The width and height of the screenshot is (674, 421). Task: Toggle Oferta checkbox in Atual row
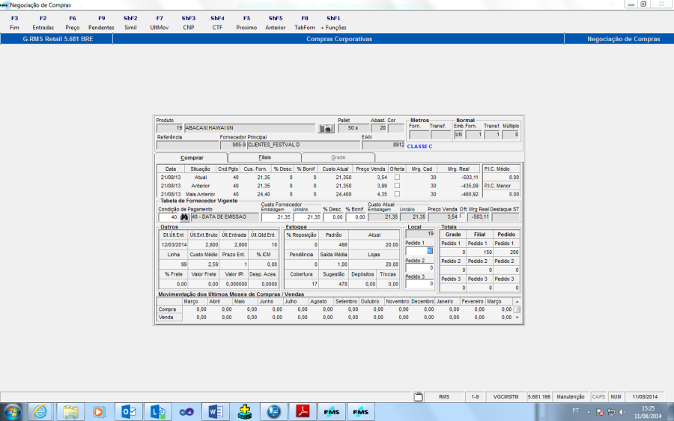click(x=397, y=178)
